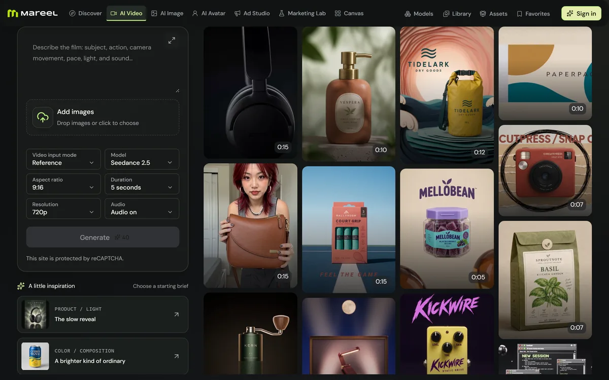Open the Canvas tab
Viewport: 609px width, 380px height.
349,13
